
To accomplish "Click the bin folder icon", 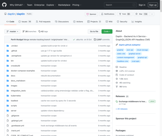I will 8,61.
